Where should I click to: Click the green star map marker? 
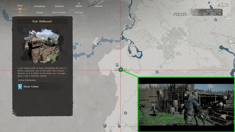coord(121,69)
